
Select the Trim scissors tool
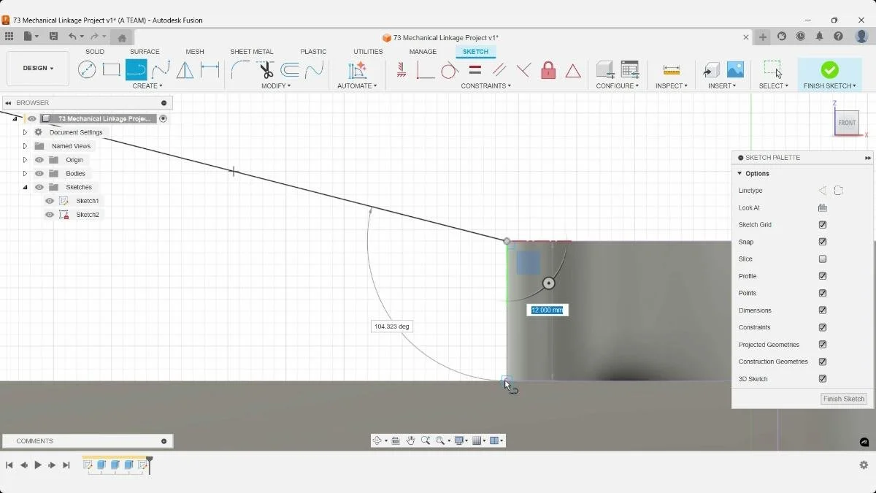pyautogui.click(x=265, y=70)
